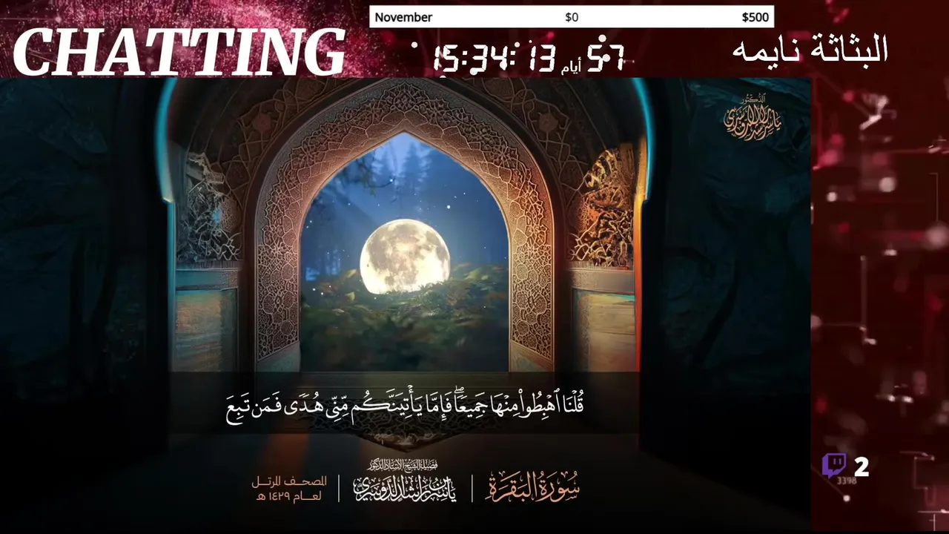Image resolution: width=949 pixels, height=534 pixels.
Task: Click the reciter name calligraphy in footer
Action: coord(404,483)
